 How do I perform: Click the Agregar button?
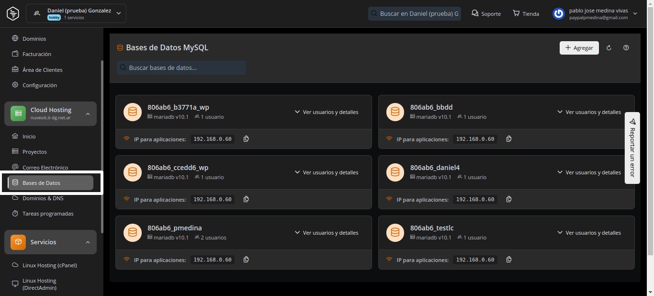click(579, 48)
